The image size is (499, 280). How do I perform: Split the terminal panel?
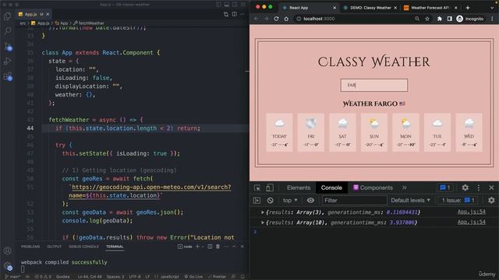(x=210, y=247)
